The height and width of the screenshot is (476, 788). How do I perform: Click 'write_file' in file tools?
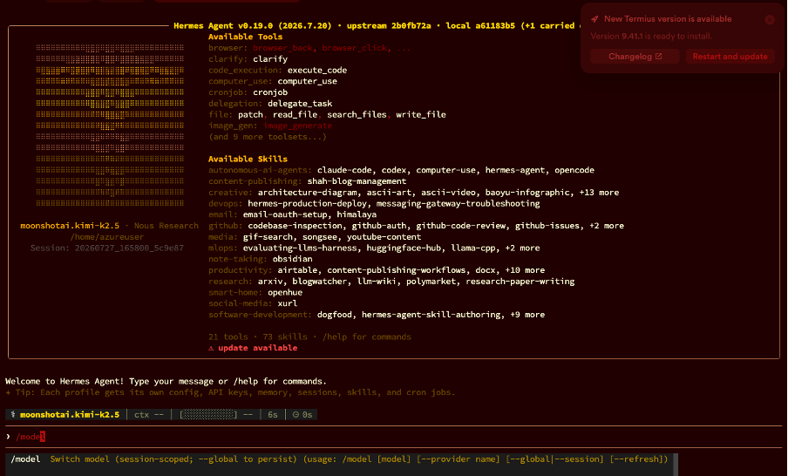point(421,114)
